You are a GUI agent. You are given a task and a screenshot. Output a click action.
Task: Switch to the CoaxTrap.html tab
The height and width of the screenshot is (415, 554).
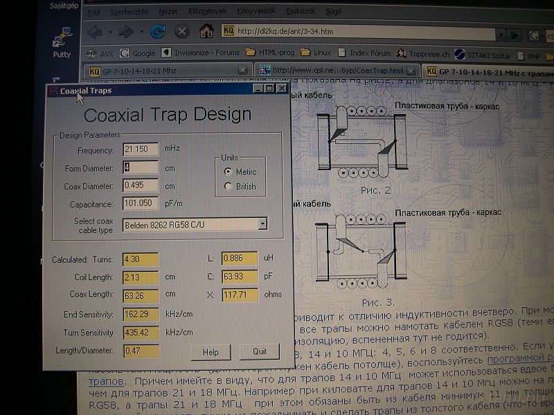pyautogui.click(x=336, y=71)
